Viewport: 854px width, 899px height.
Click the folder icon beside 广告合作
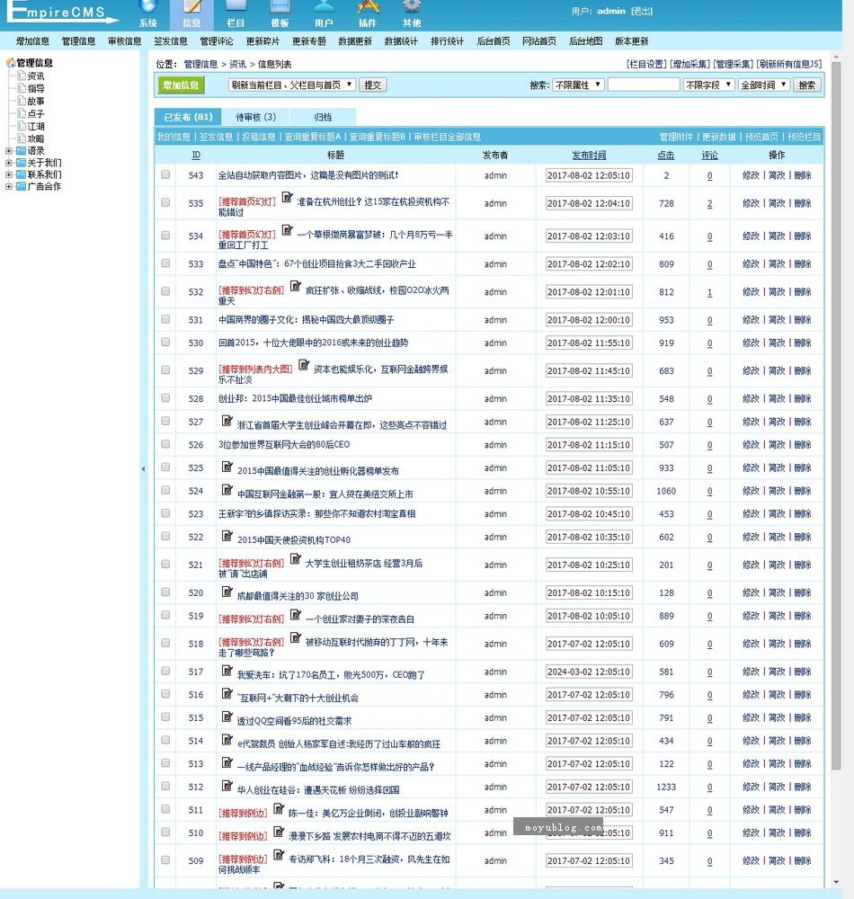pos(22,186)
